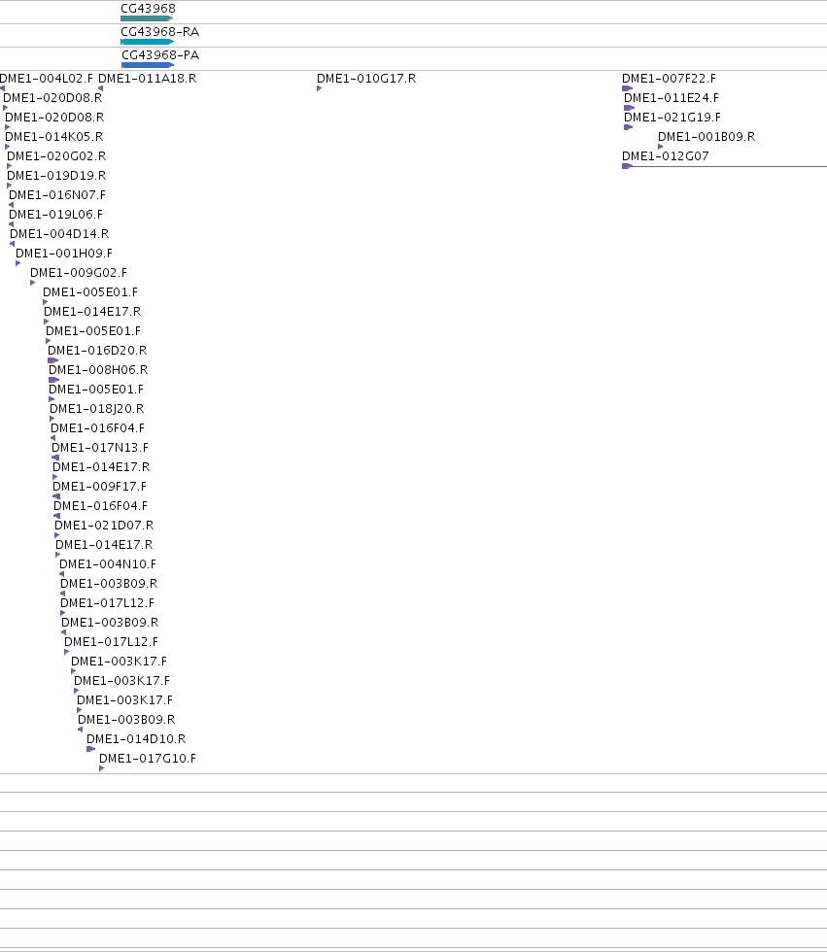The image size is (827, 952).
Task: Select the CG43968-PA blue protein bar
Action: tap(148, 64)
